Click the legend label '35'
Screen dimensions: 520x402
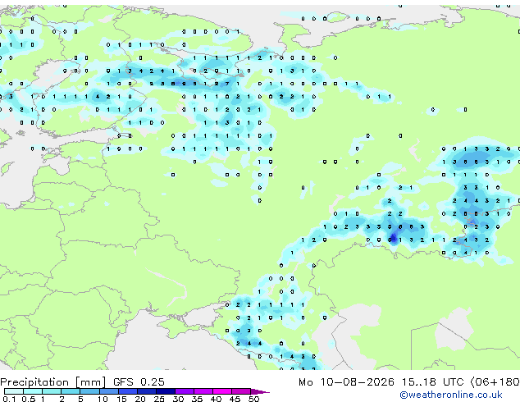pos(197,399)
